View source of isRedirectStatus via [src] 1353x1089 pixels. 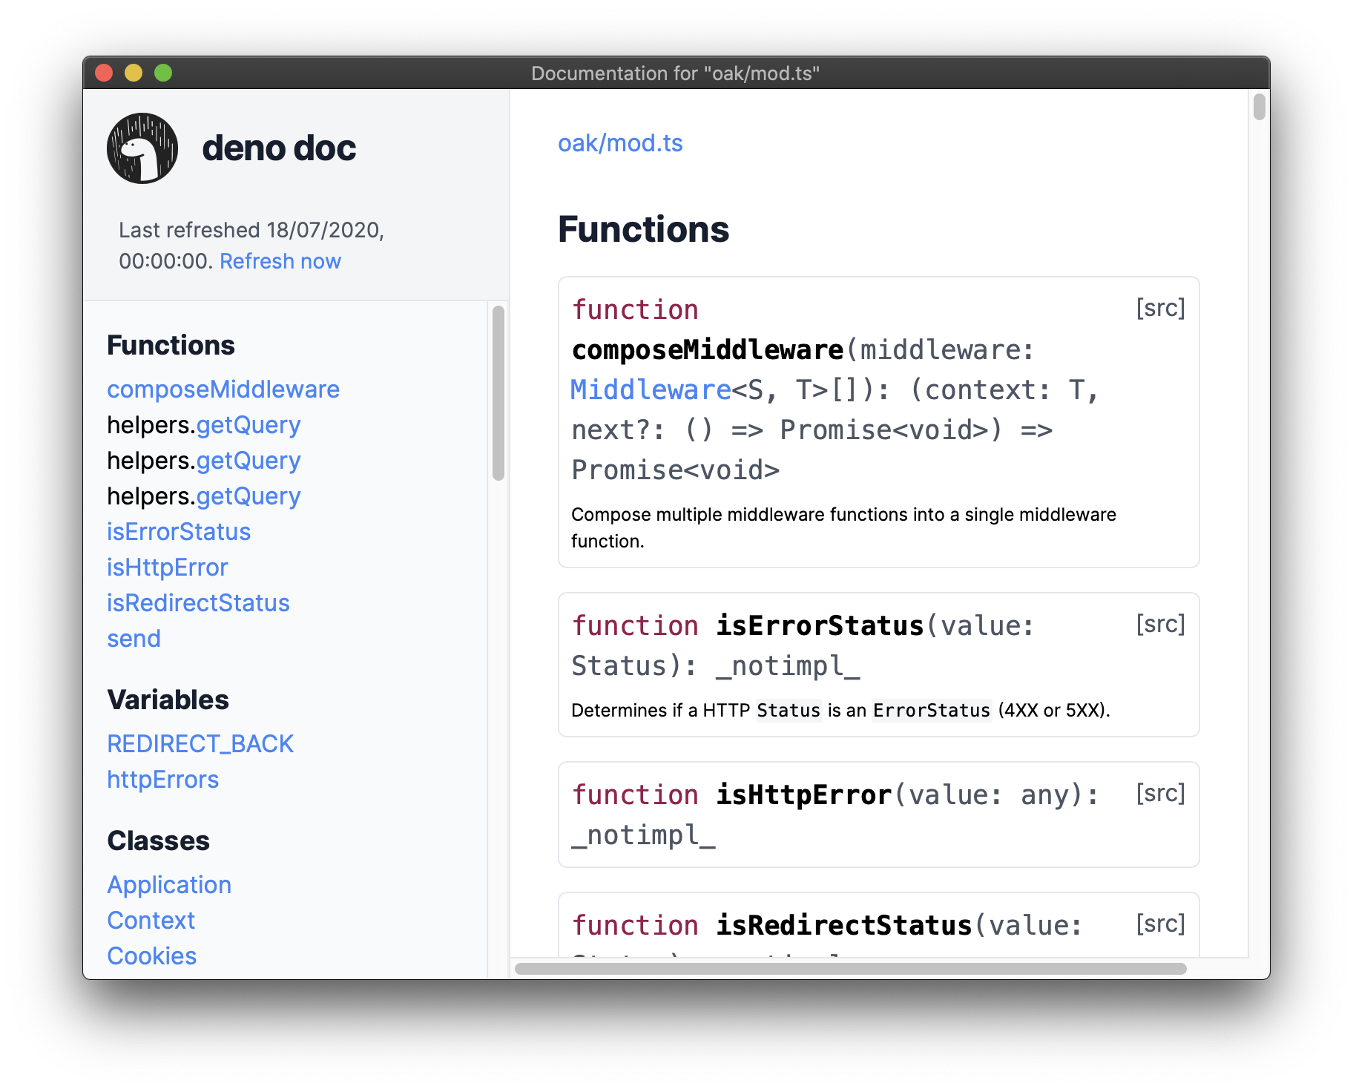point(1160,924)
